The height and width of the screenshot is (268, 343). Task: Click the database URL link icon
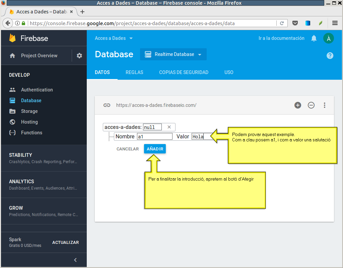107,105
